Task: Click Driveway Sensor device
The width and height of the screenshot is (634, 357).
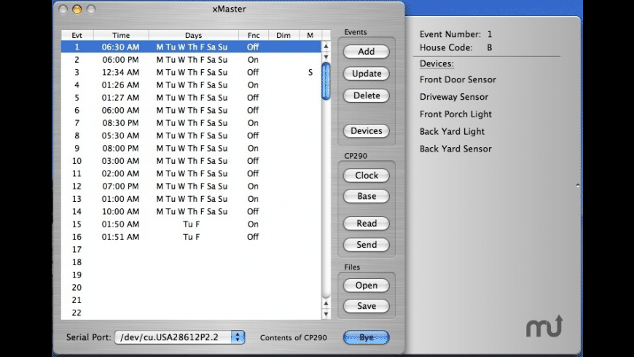Action: click(454, 97)
